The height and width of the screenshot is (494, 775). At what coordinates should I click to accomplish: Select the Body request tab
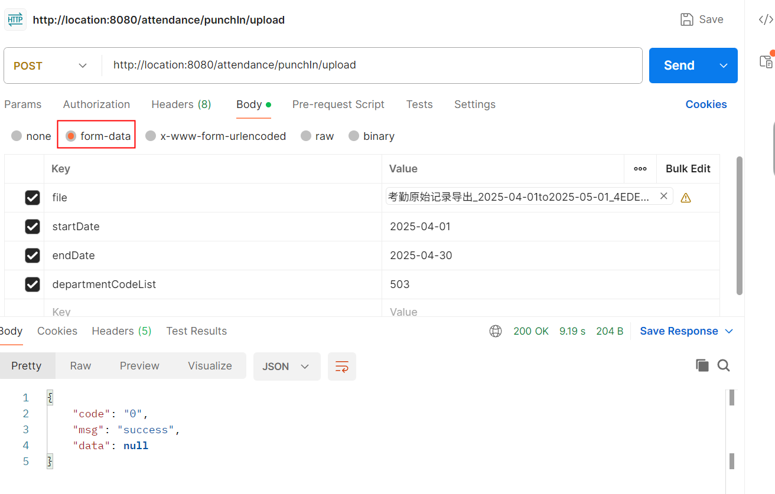click(253, 104)
